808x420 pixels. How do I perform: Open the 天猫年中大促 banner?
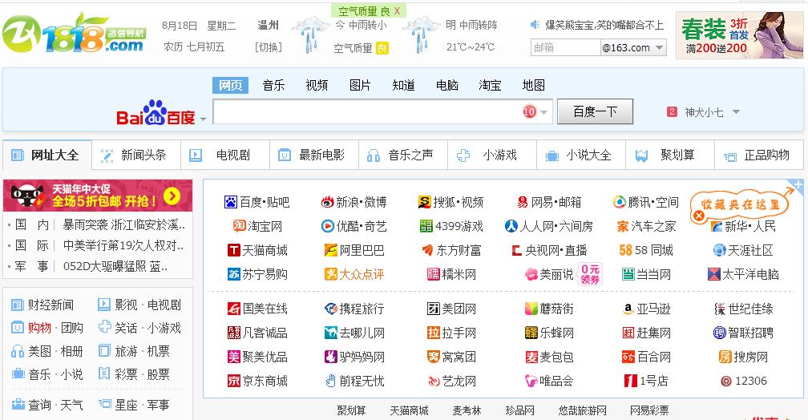[98, 196]
